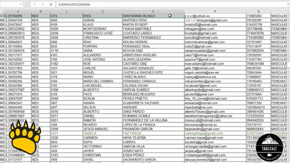This screenshot has width=290, height=163.
Task: Click the formula bar Enter checkmark icon
Action: tap(43, 5)
